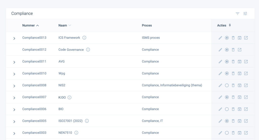Open the column settings sliders icon

pos(245,14)
